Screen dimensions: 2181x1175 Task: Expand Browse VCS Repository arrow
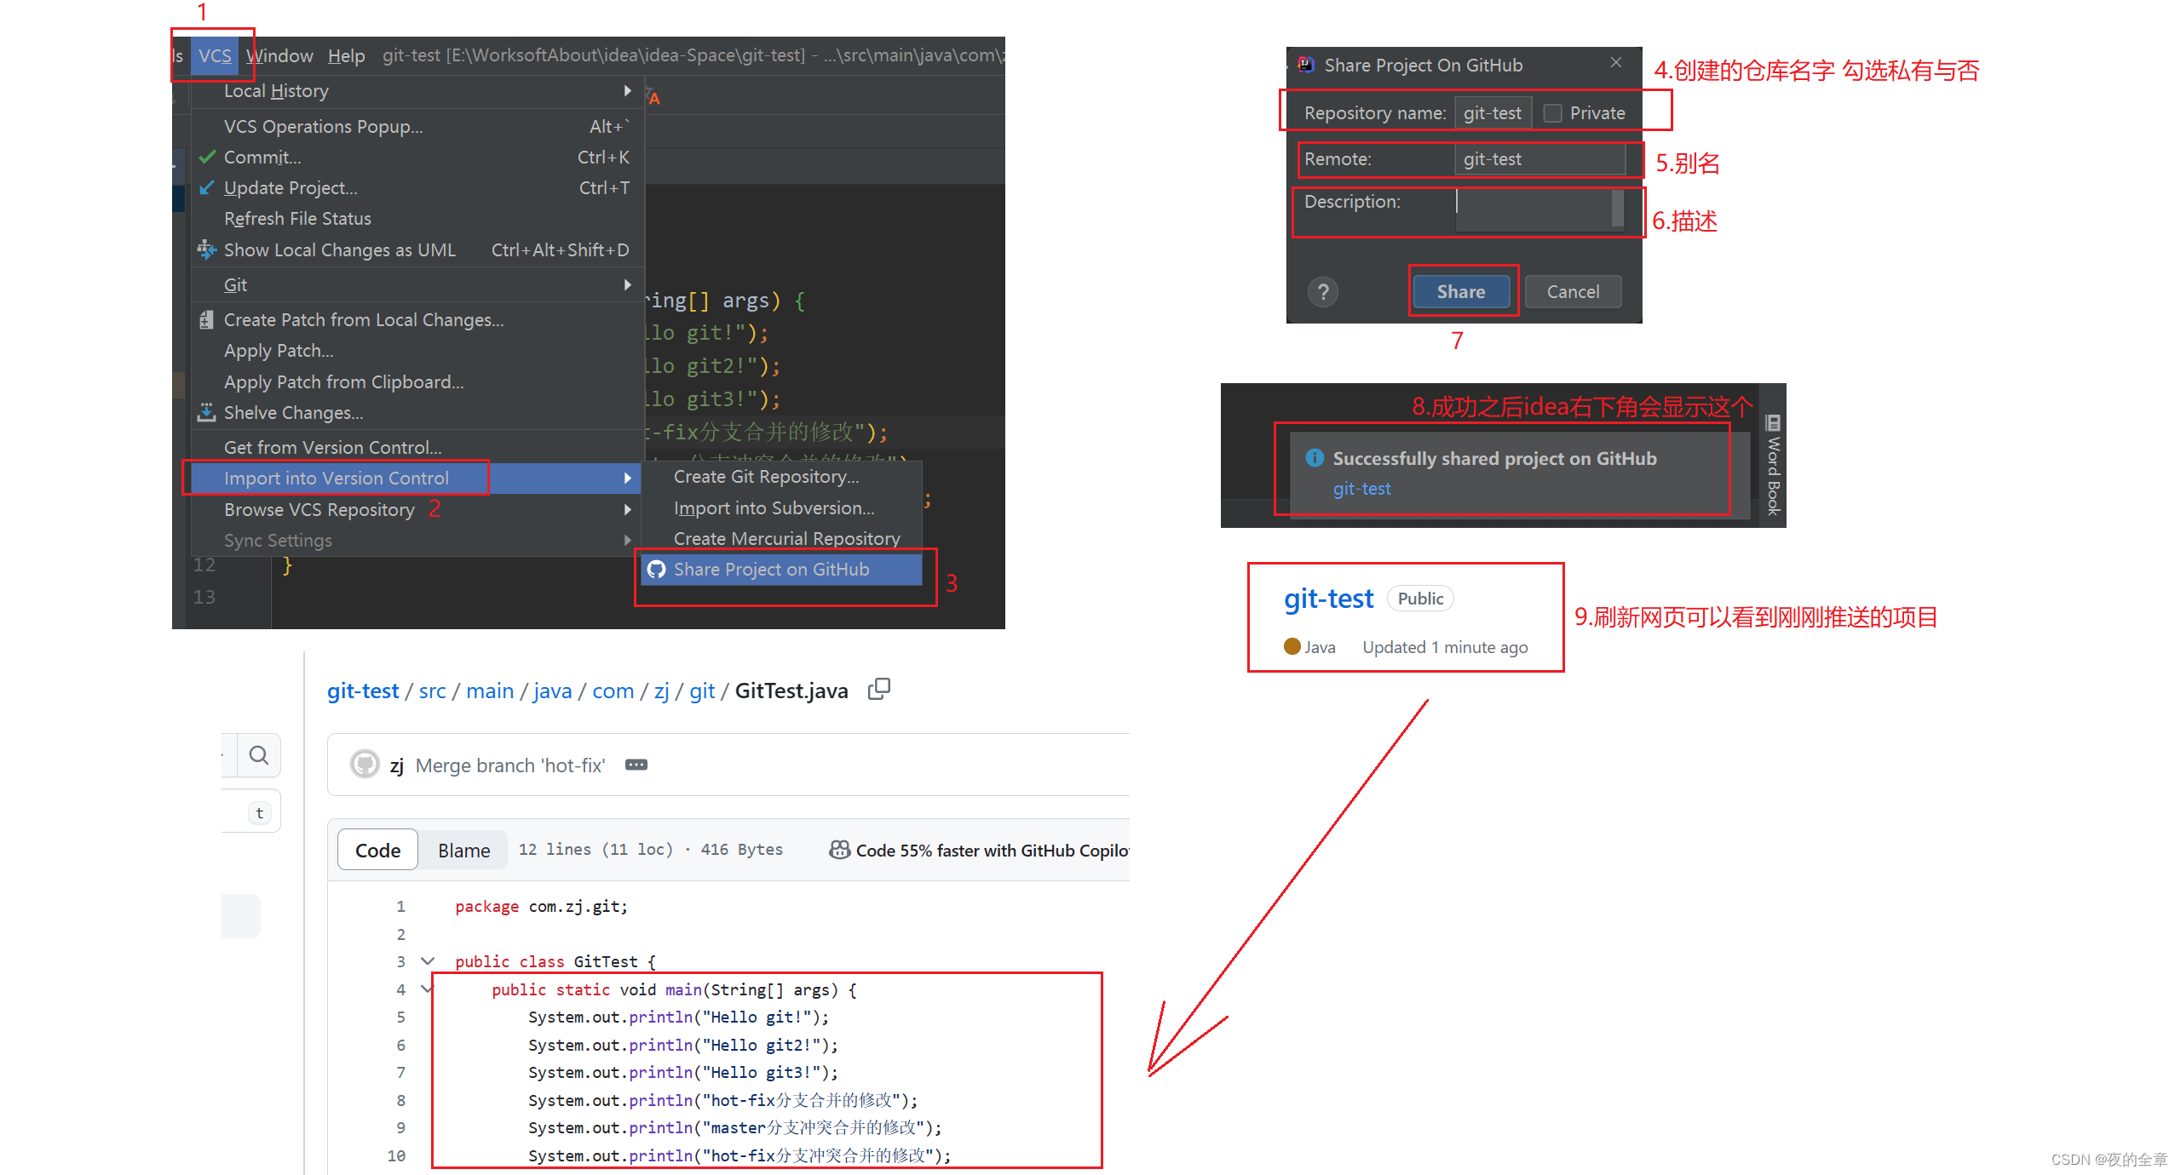[628, 510]
